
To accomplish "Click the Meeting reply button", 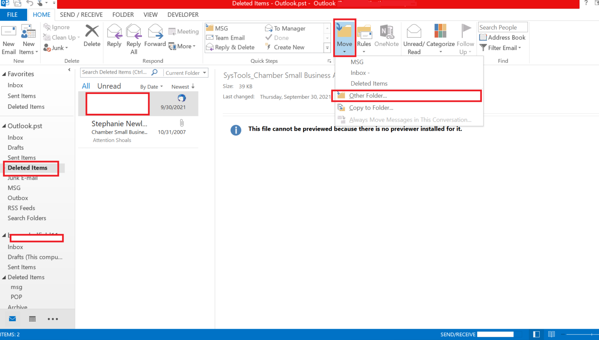I will [x=183, y=32].
